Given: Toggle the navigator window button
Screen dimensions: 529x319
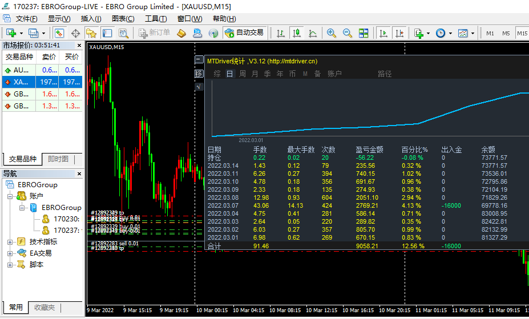Looking at the screenshot, I should click(91, 33).
